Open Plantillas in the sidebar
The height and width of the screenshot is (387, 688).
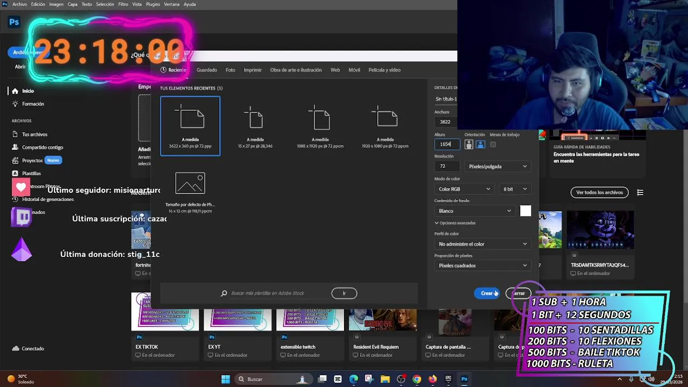[x=27, y=174]
